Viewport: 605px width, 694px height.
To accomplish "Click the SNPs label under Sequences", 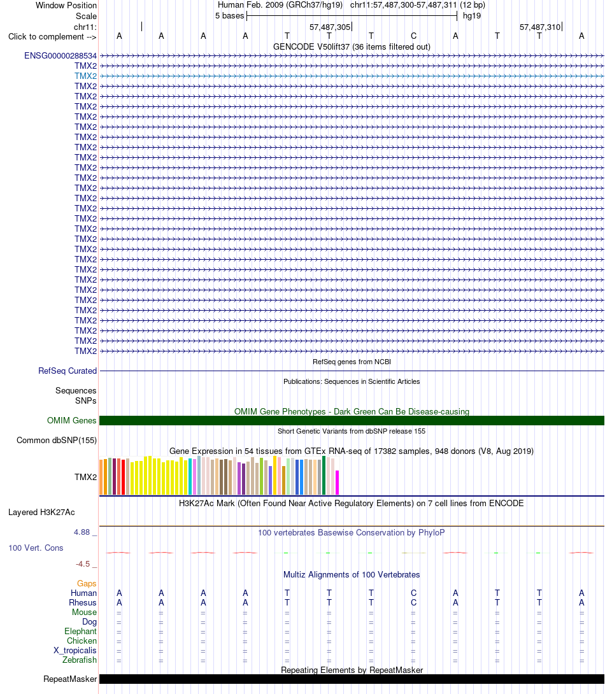I will [x=85, y=400].
